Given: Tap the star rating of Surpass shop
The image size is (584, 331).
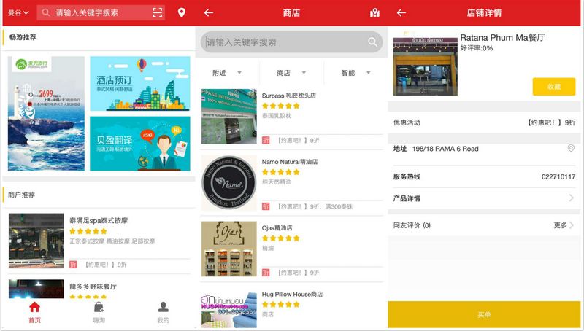Looking at the screenshot, I should click(280, 106).
